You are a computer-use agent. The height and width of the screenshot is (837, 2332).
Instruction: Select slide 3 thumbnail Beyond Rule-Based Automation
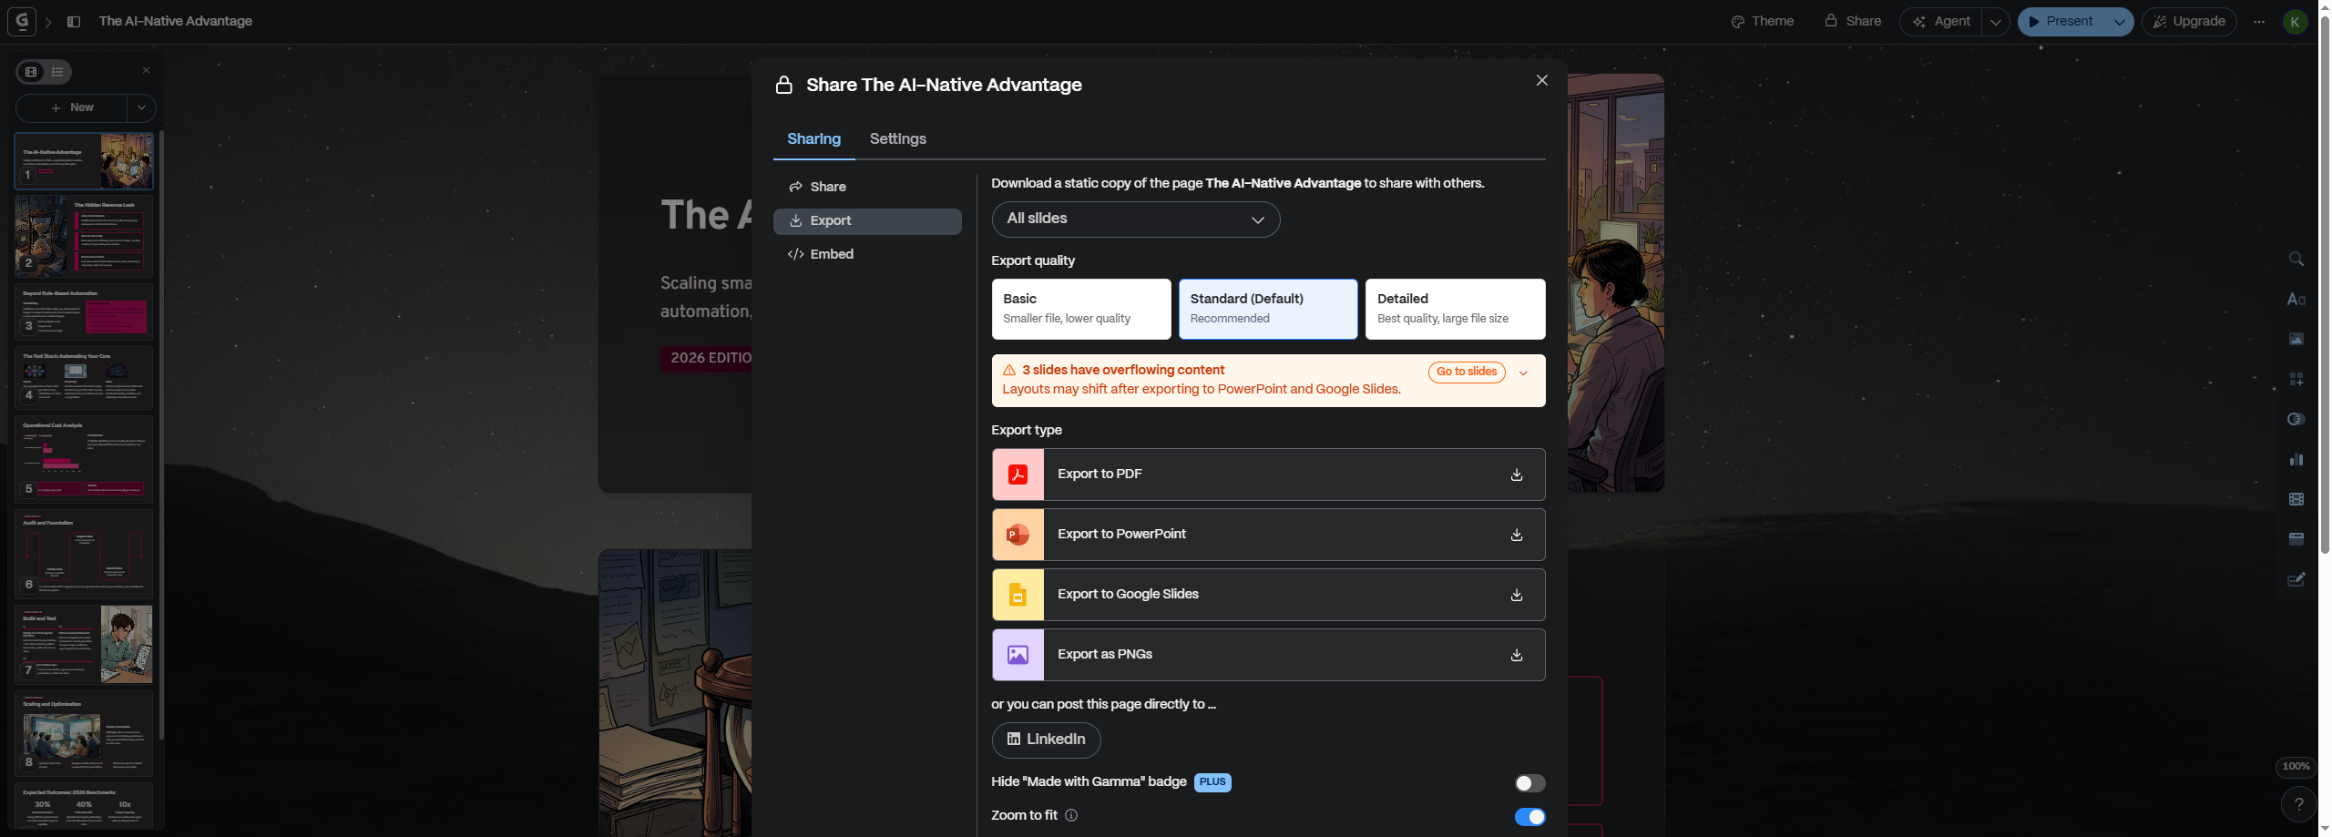click(84, 311)
